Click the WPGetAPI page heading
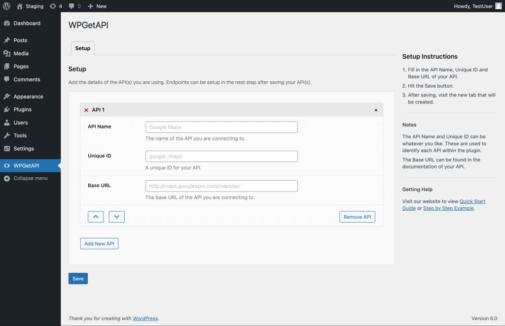This screenshot has width=505, height=326. click(x=88, y=25)
